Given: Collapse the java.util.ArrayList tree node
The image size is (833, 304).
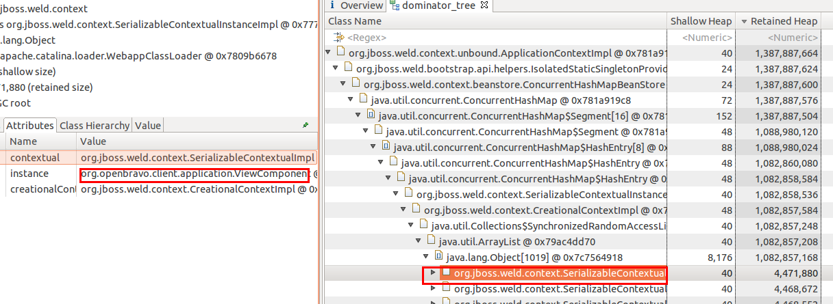Looking at the screenshot, I should [x=419, y=242].
